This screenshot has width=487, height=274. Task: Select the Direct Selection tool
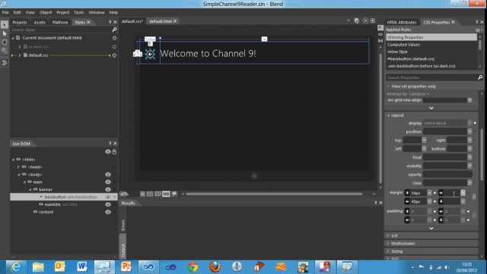[5, 33]
